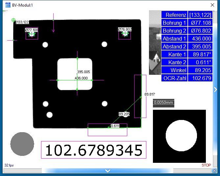220x176 pixels.
Task: Click the Ø76.802 bore label on image
Action: (125, 29)
